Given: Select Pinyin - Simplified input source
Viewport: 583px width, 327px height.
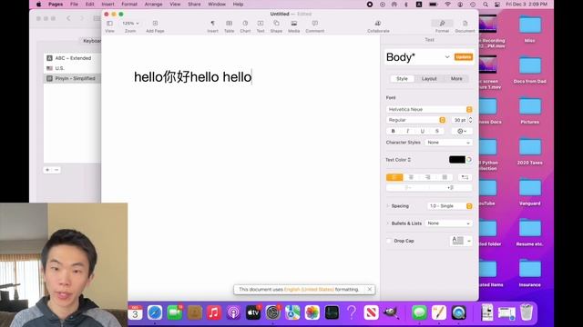Looking at the screenshot, I should 72,79.
